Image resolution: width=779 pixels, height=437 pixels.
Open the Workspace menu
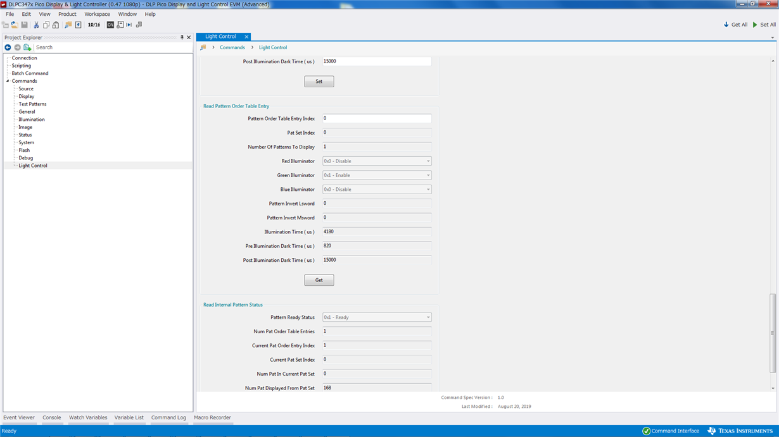(97, 14)
